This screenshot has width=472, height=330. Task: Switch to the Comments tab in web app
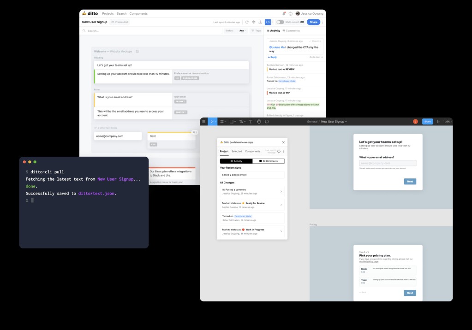point(291,31)
